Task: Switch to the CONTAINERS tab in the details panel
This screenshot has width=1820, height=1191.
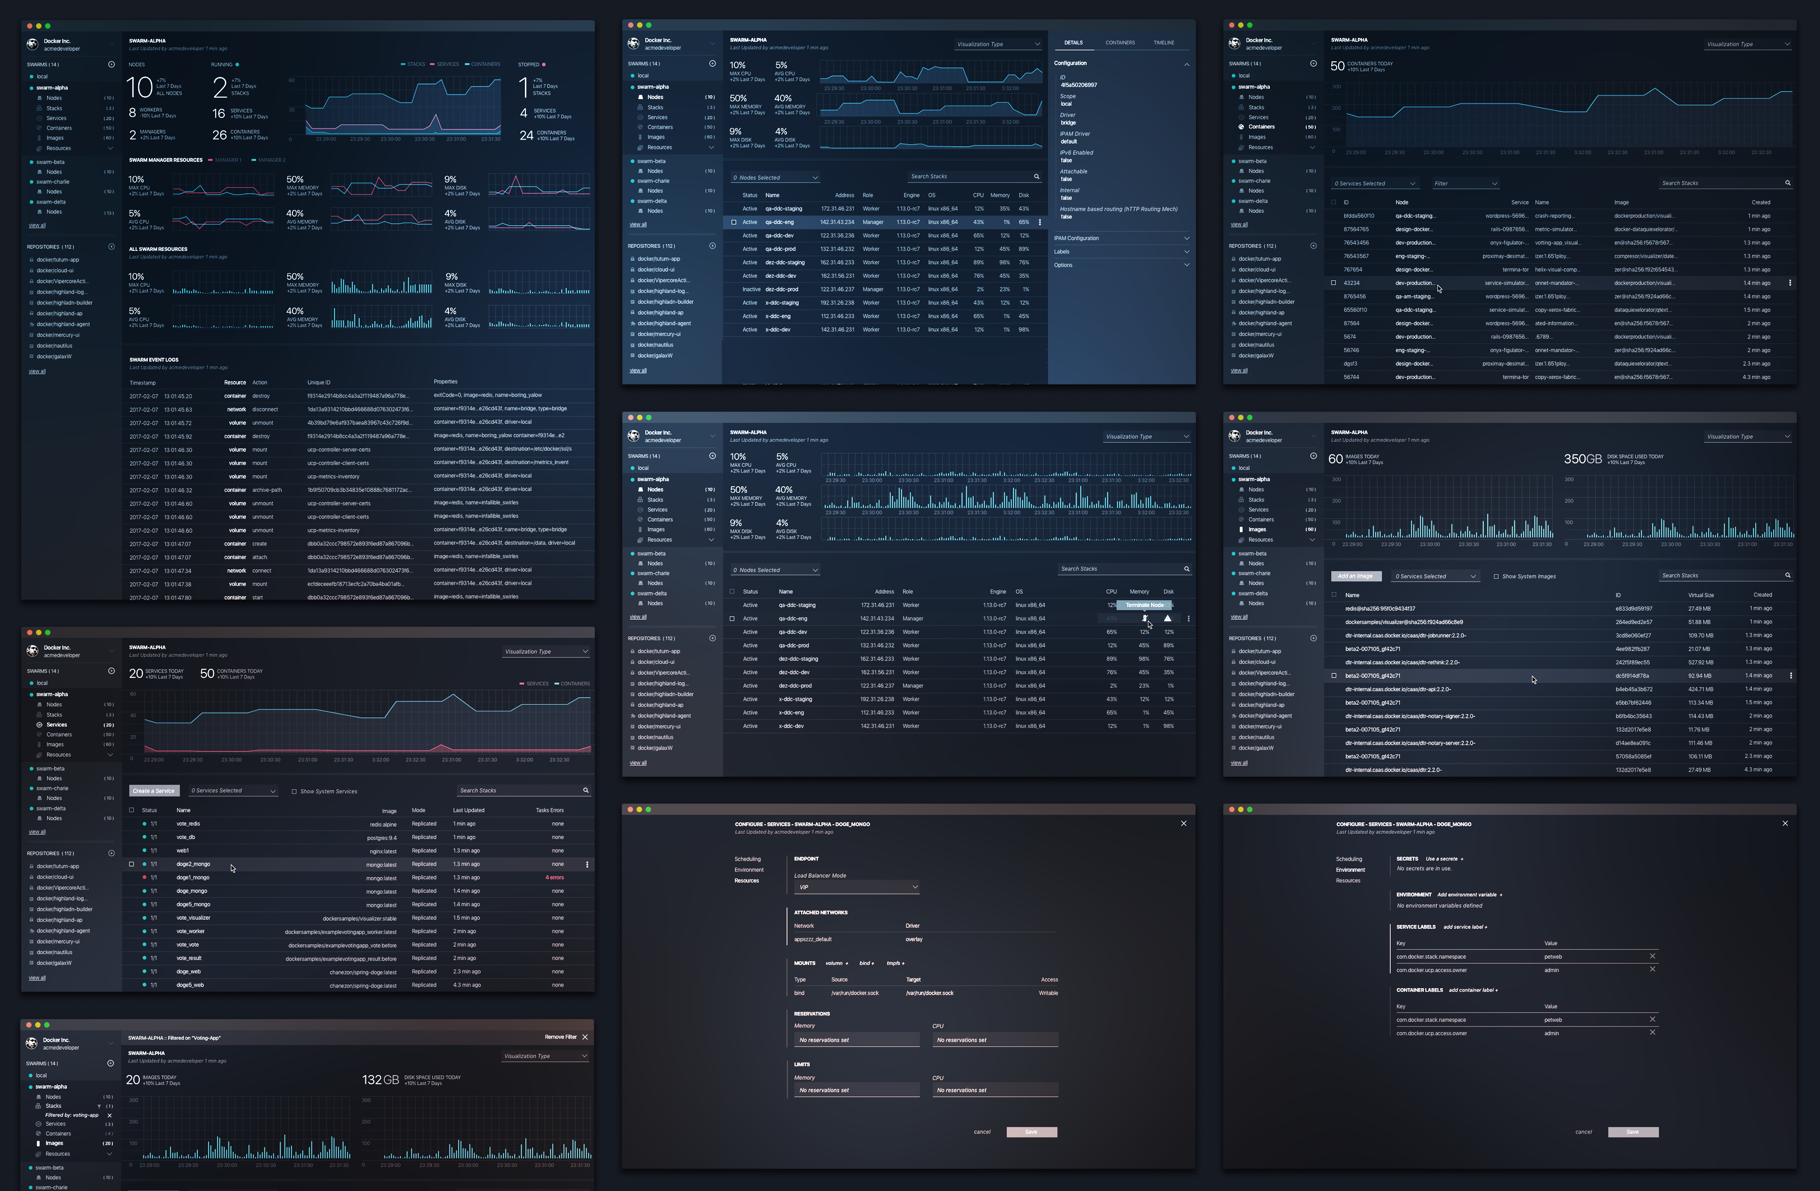Action: 1120,43
